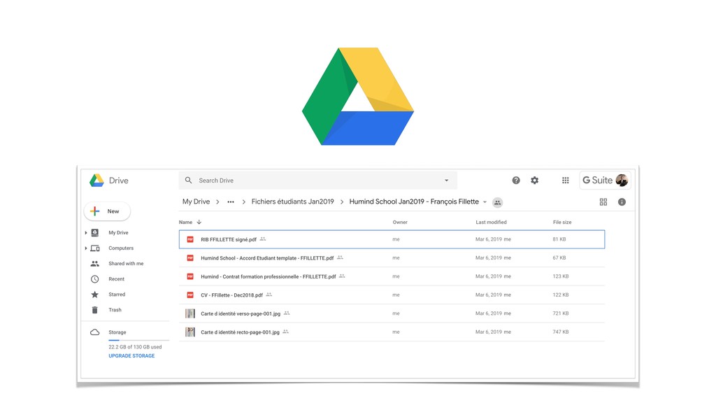Viewport: 716px width, 403px height.
Task: Click thumbnail of Carte d identité recto jpg
Action: tap(190, 332)
